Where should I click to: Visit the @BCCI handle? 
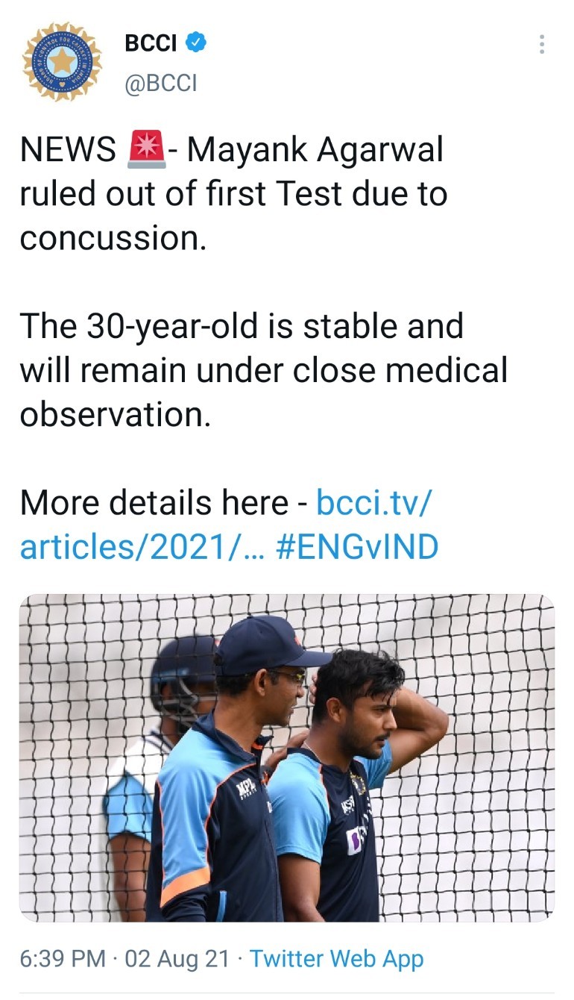click(161, 82)
